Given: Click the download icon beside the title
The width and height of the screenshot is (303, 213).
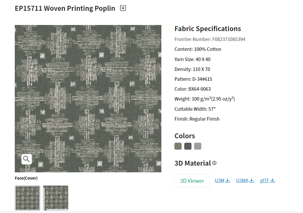Looking at the screenshot, I should (x=123, y=8).
